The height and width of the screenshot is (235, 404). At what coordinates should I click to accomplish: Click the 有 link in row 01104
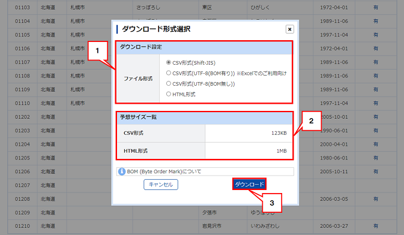376,21
